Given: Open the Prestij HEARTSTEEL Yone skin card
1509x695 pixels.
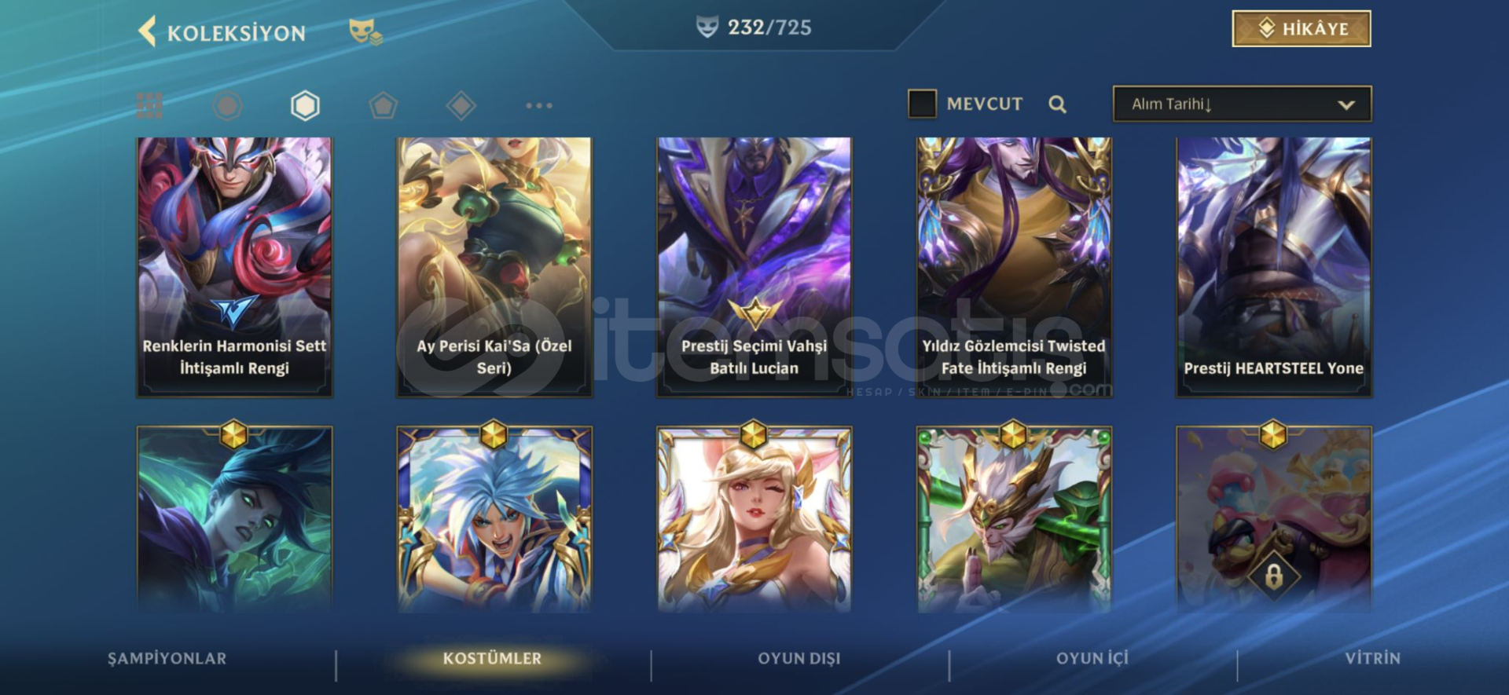Looking at the screenshot, I should point(1274,267).
